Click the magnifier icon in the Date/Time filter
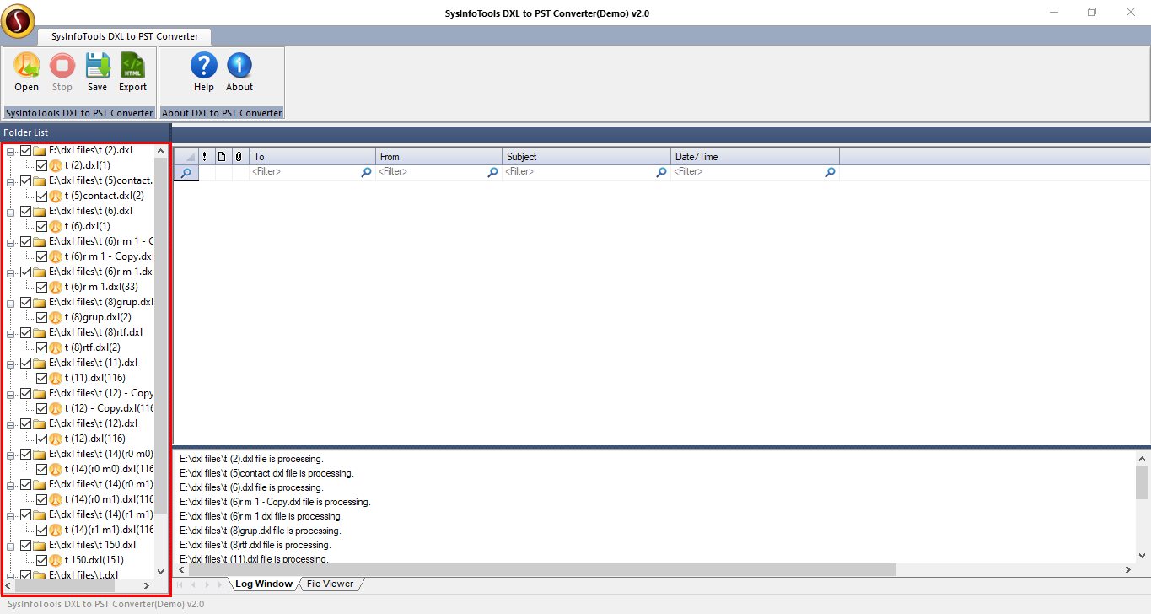The image size is (1151, 614). [x=830, y=172]
